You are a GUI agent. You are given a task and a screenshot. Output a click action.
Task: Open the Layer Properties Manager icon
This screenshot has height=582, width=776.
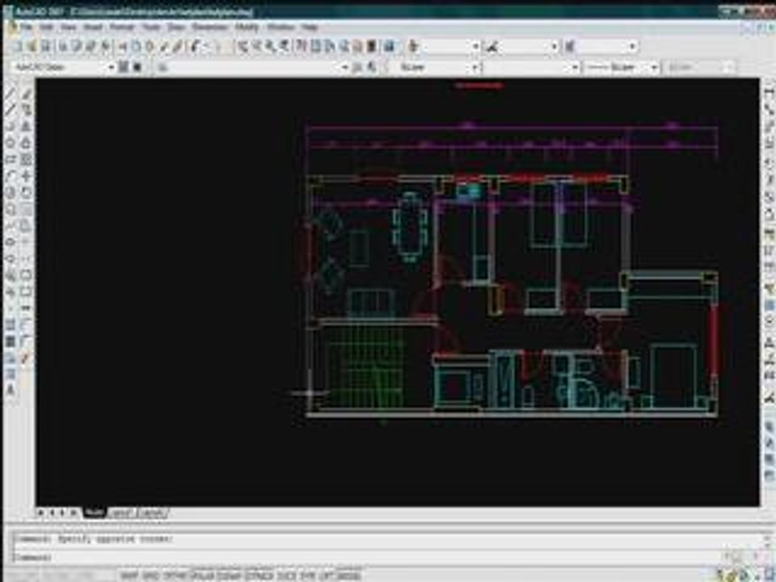point(163,67)
